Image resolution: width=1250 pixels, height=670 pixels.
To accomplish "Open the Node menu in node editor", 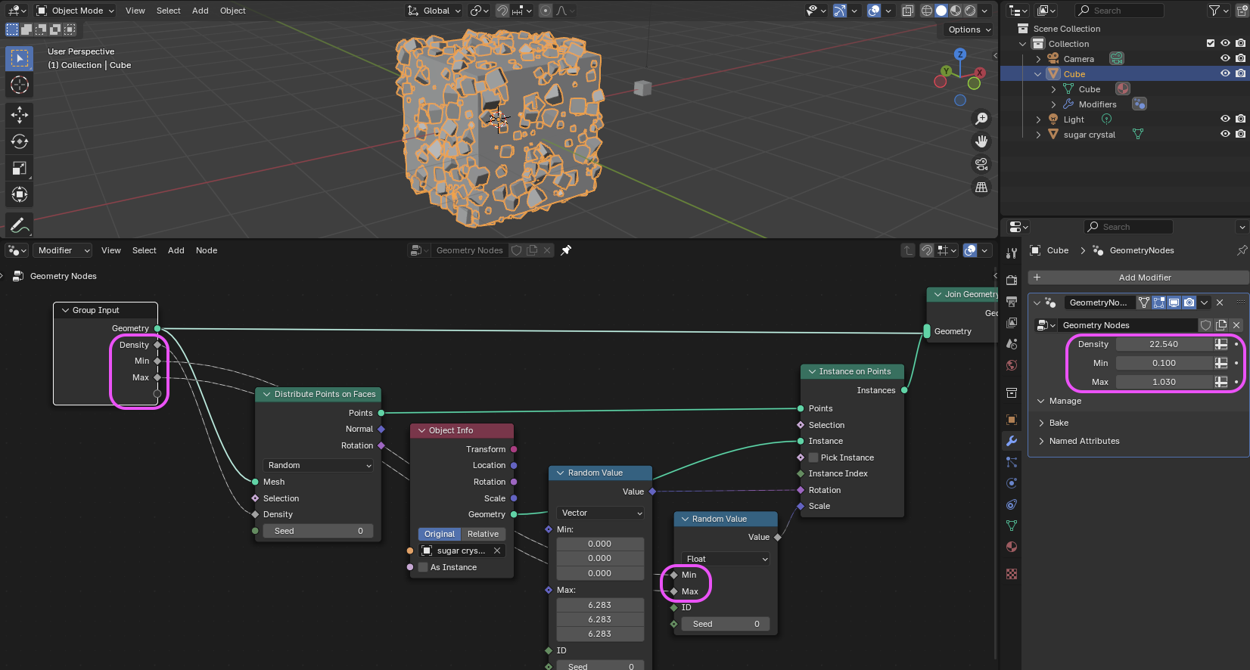I will pyautogui.click(x=206, y=250).
